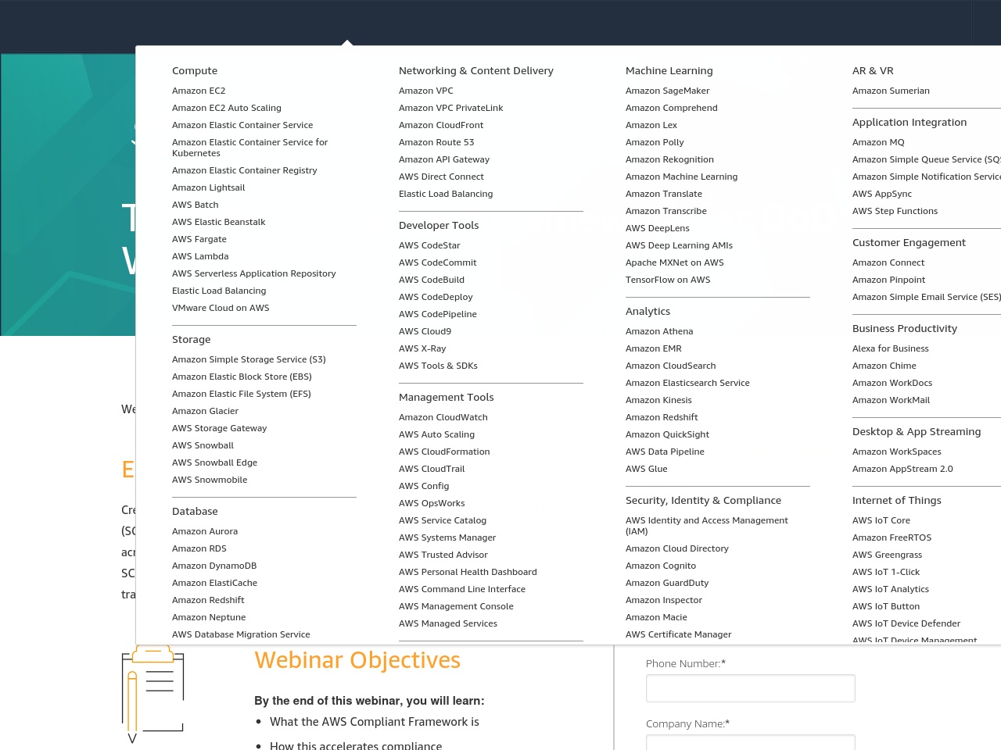This screenshot has height=750, width=1001.
Task: Go to Amazon Elastic Block Store (EBS)
Action: pyautogui.click(x=242, y=377)
